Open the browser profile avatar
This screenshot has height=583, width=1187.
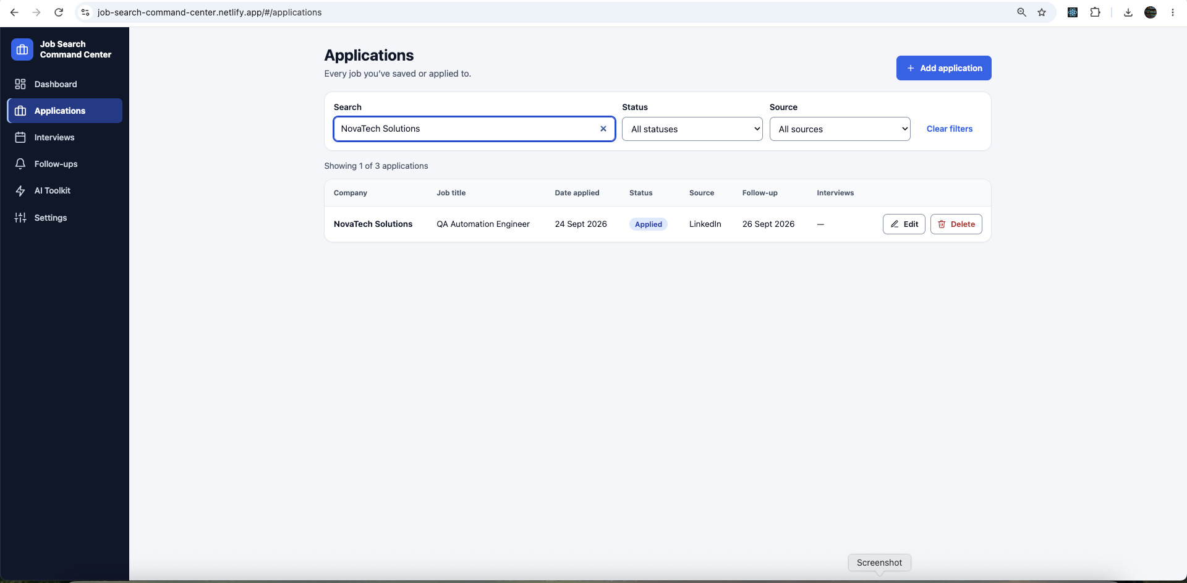point(1151,12)
